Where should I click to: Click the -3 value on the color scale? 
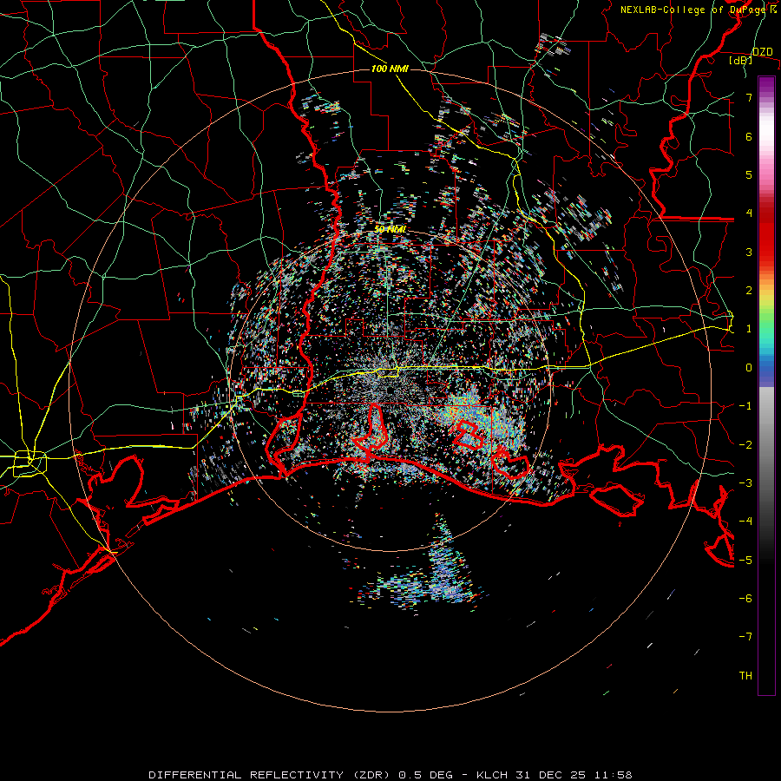click(x=745, y=482)
